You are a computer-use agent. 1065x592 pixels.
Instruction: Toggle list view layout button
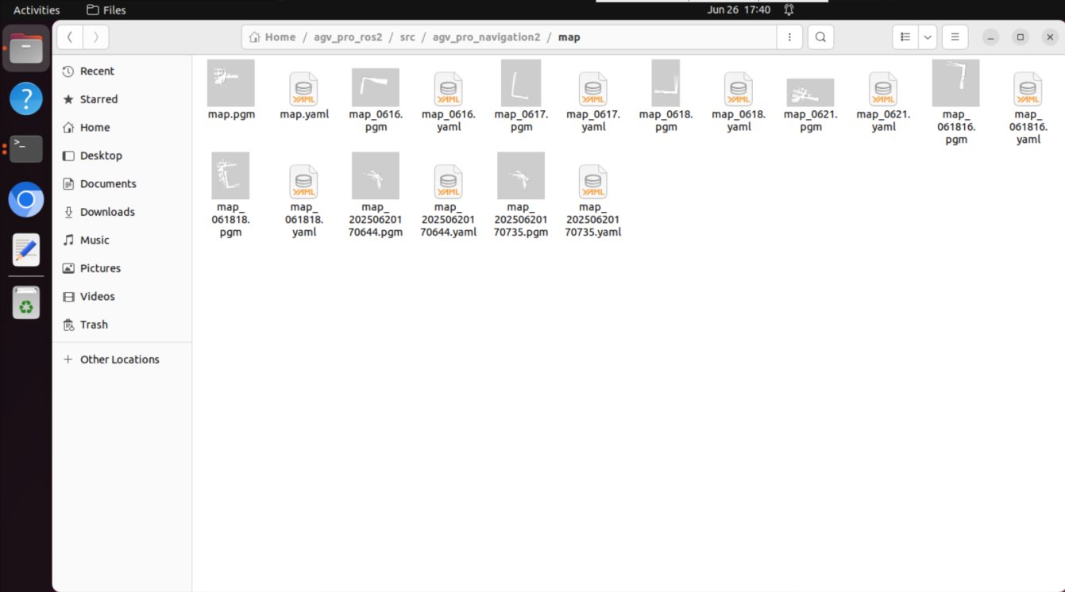pos(905,37)
